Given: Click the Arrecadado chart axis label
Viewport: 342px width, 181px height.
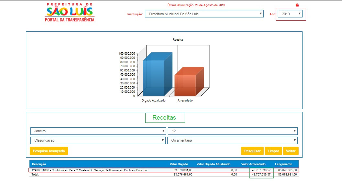Looking at the screenshot, I should coord(185,101).
